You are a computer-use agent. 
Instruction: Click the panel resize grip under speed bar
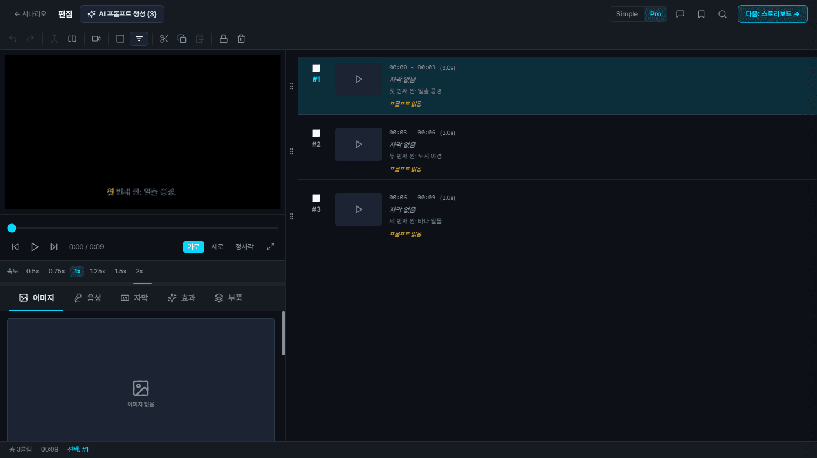(143, 284)
